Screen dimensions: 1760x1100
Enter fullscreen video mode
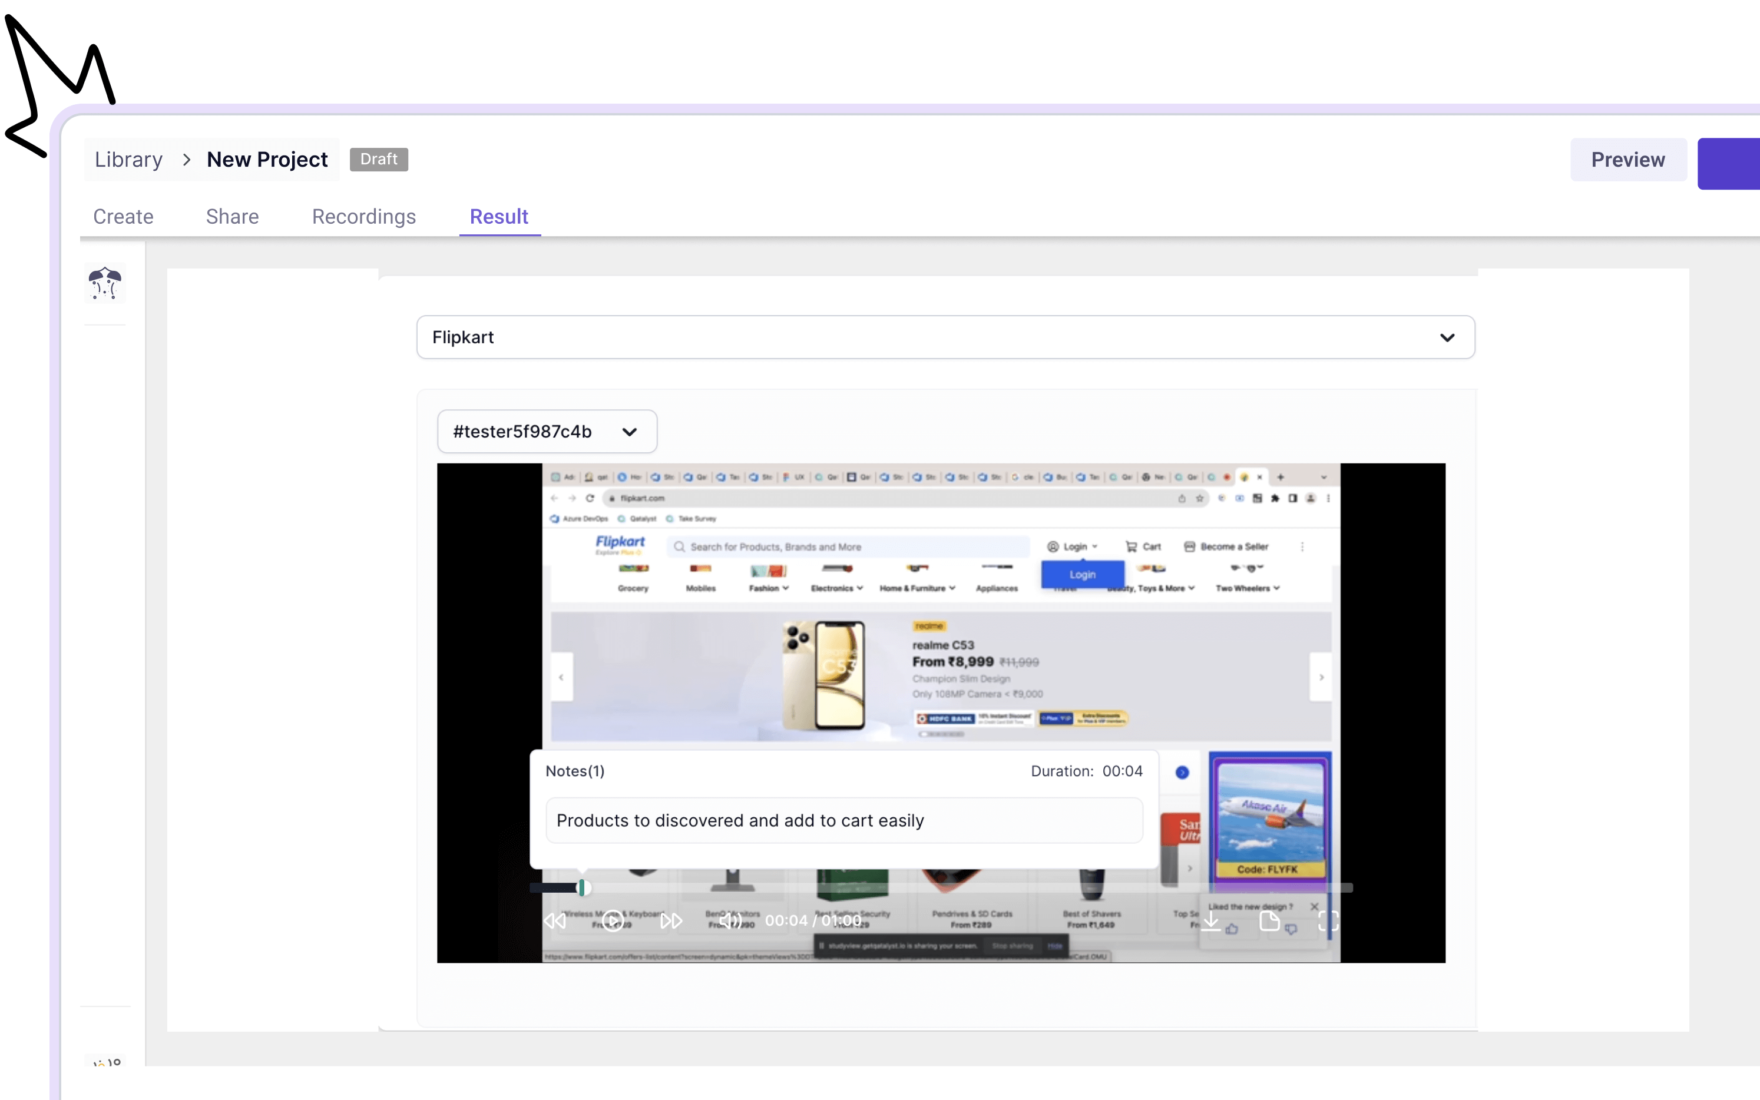(x=1328, y=921)
